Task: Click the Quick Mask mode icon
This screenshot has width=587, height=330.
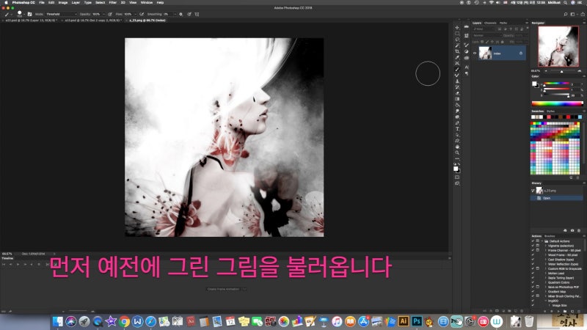Action: (457, 177)
